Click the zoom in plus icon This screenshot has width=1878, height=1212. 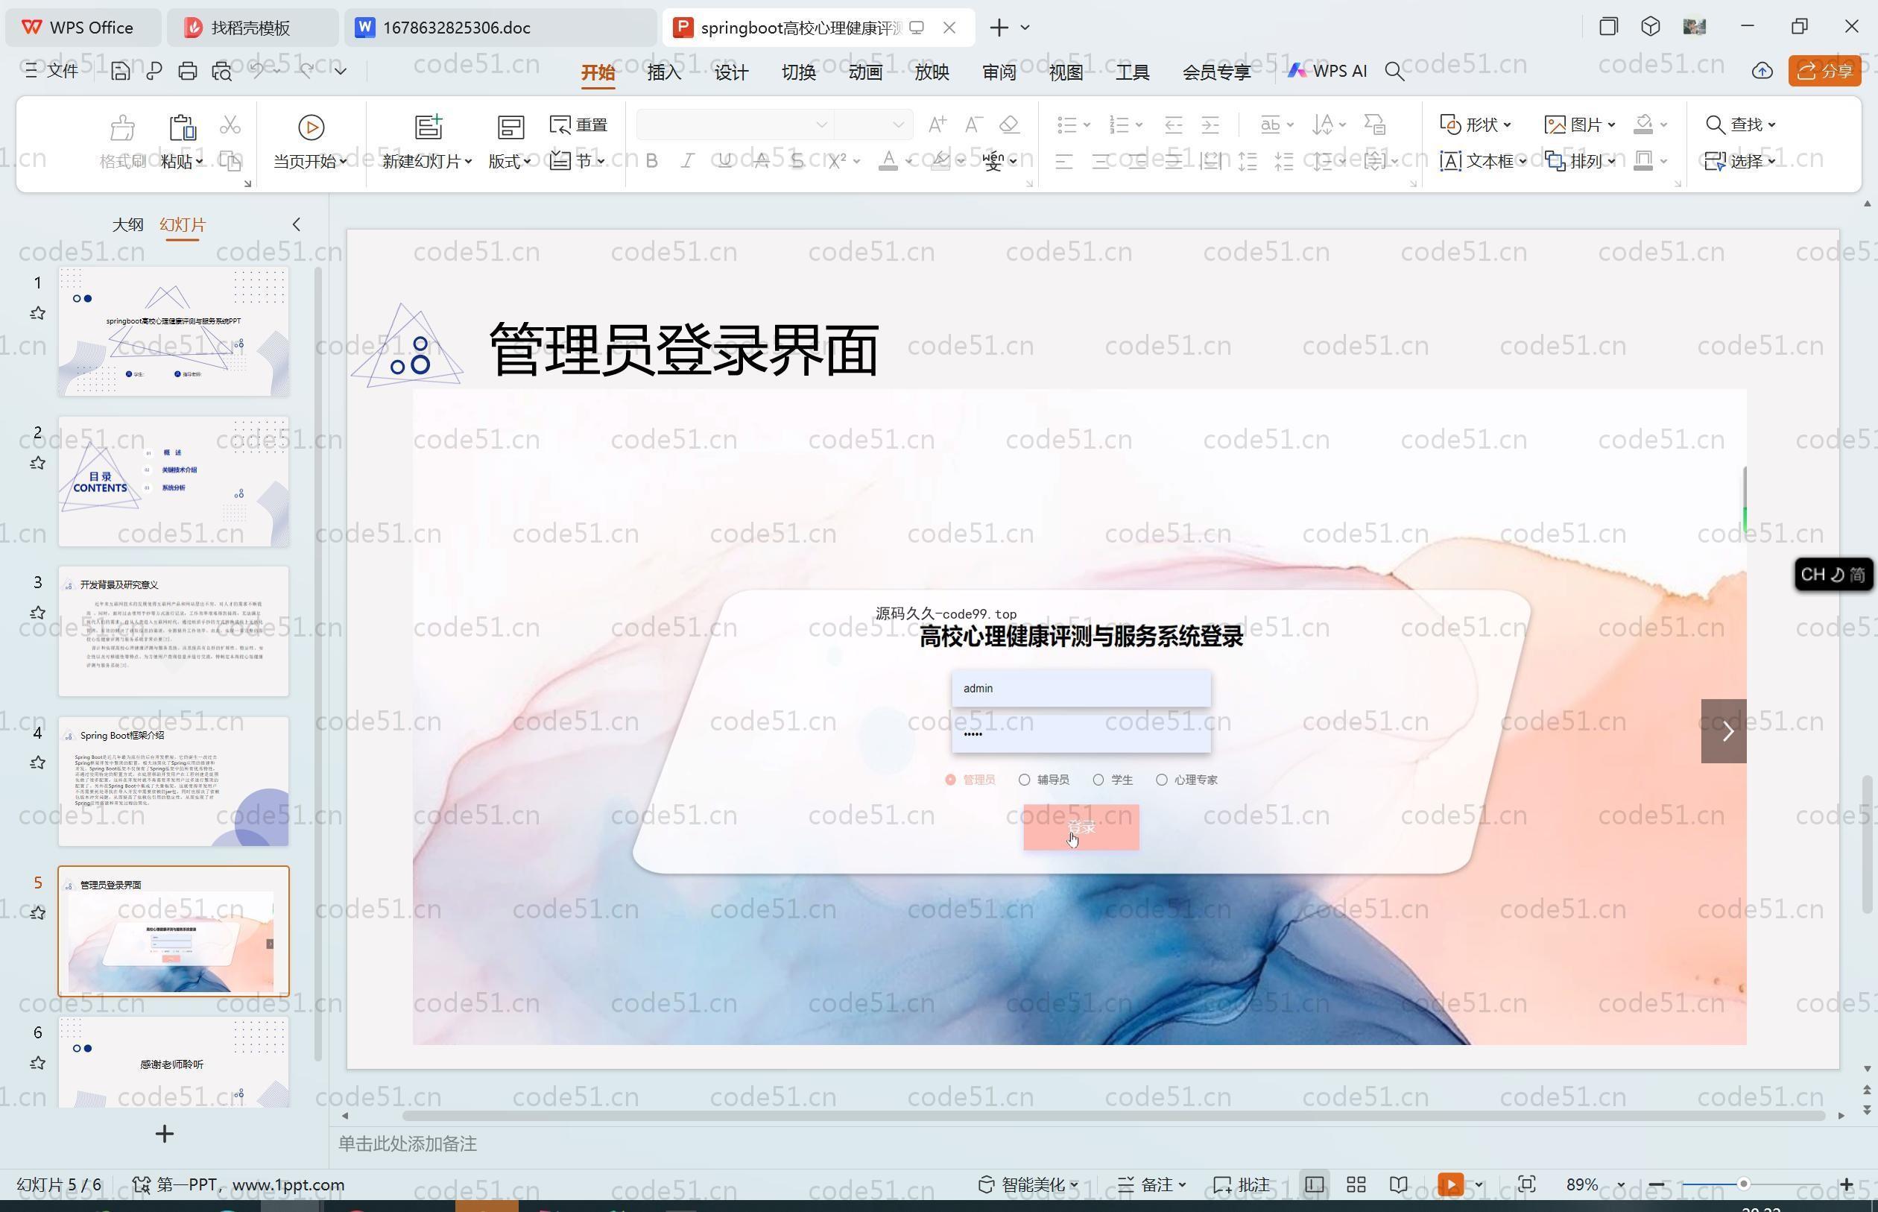(x=1846, y=1184)
